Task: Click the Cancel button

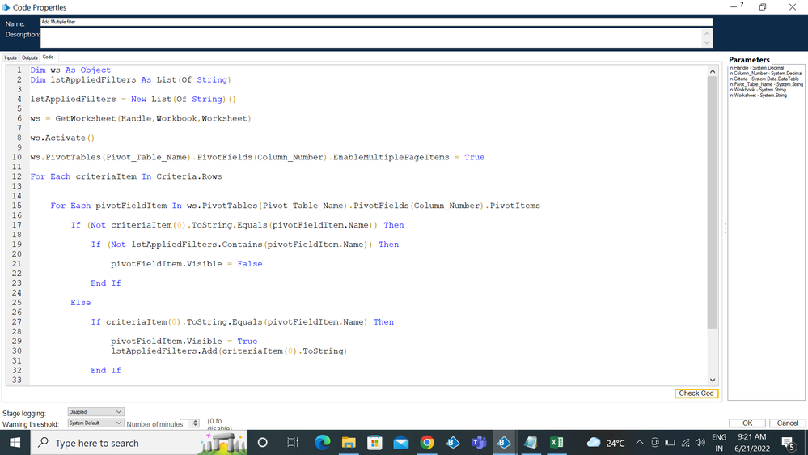Action: pos(788,423)
